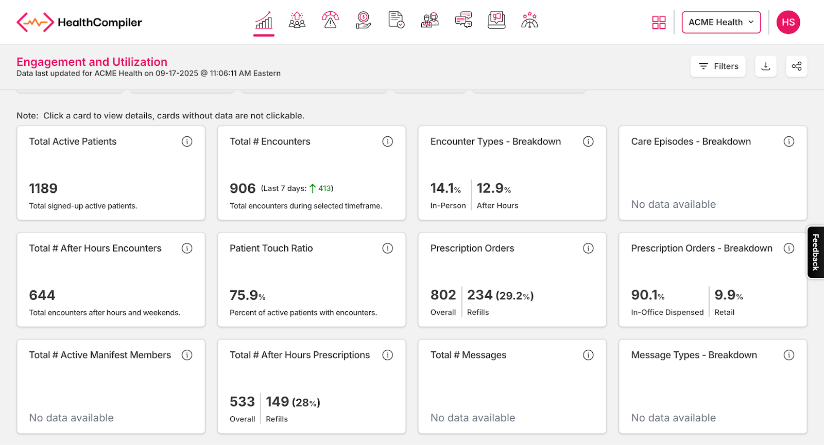The image size is (824, 445).
Task: Show info for Patient Touch Ratio
Action: coord(388,248)
